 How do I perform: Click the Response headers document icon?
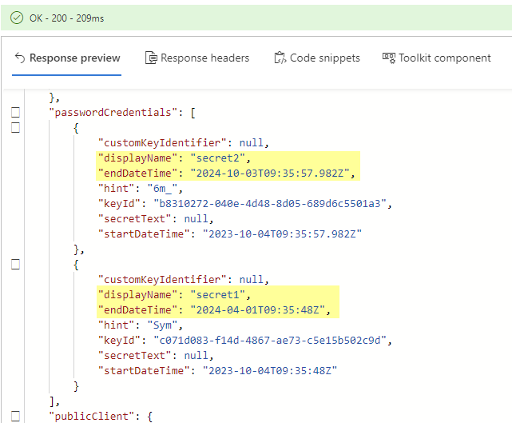coord(151,58)
